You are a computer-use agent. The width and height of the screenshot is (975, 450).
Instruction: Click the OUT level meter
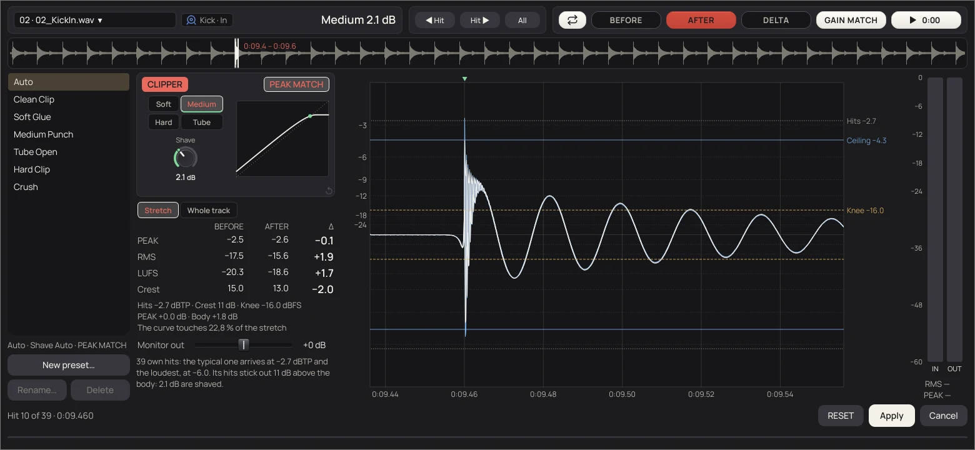pyautogui.click(x=954, y=220)
